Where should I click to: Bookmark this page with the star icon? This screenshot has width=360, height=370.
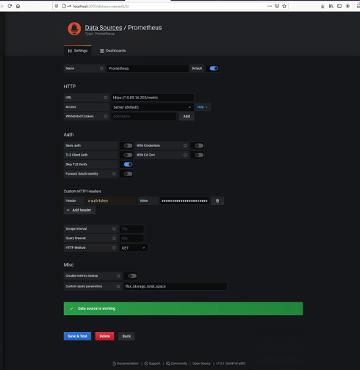tap(284, 6)
